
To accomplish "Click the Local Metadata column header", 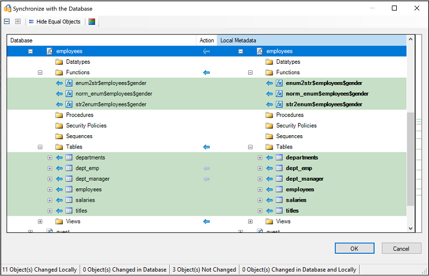I will (311, 40).
